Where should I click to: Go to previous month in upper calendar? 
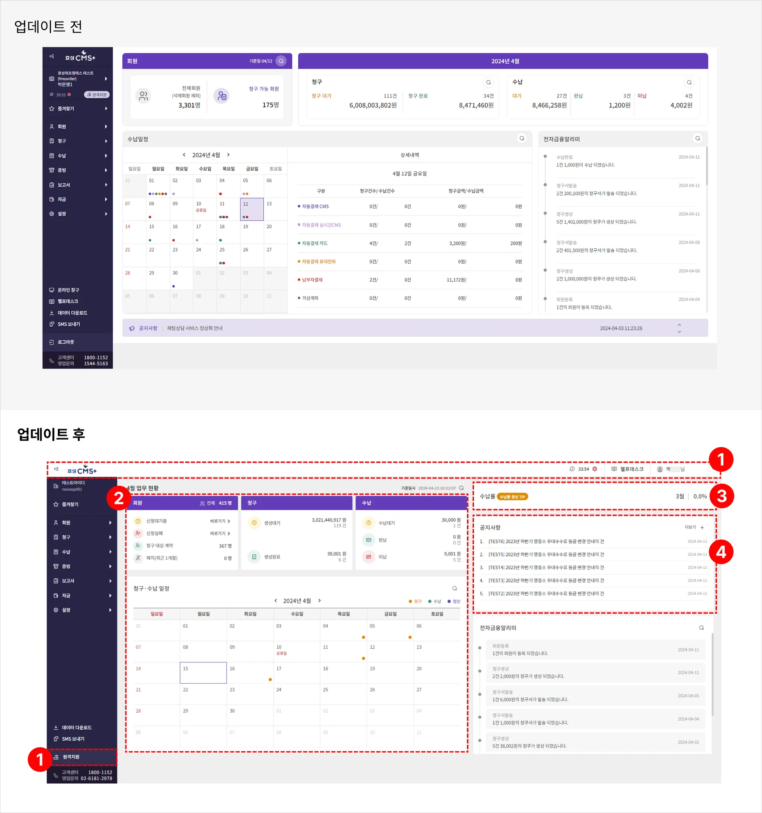coord(184,155)
